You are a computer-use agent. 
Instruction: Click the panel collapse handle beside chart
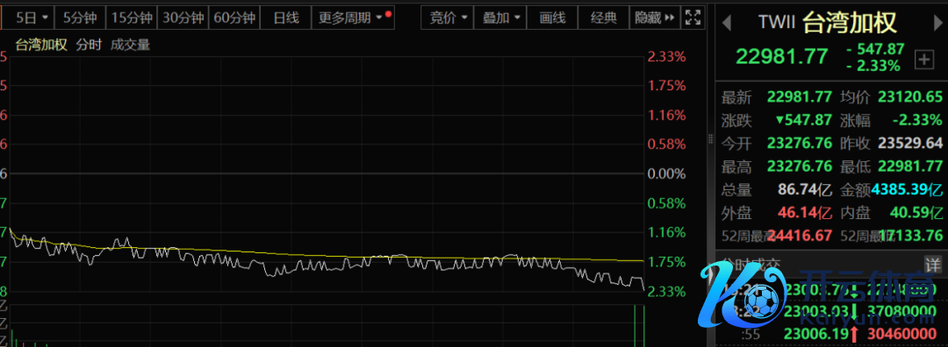pyautogui.click(x=711, y=139)
